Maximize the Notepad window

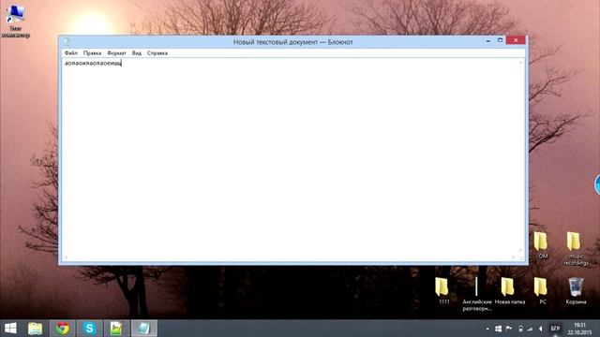500,40
